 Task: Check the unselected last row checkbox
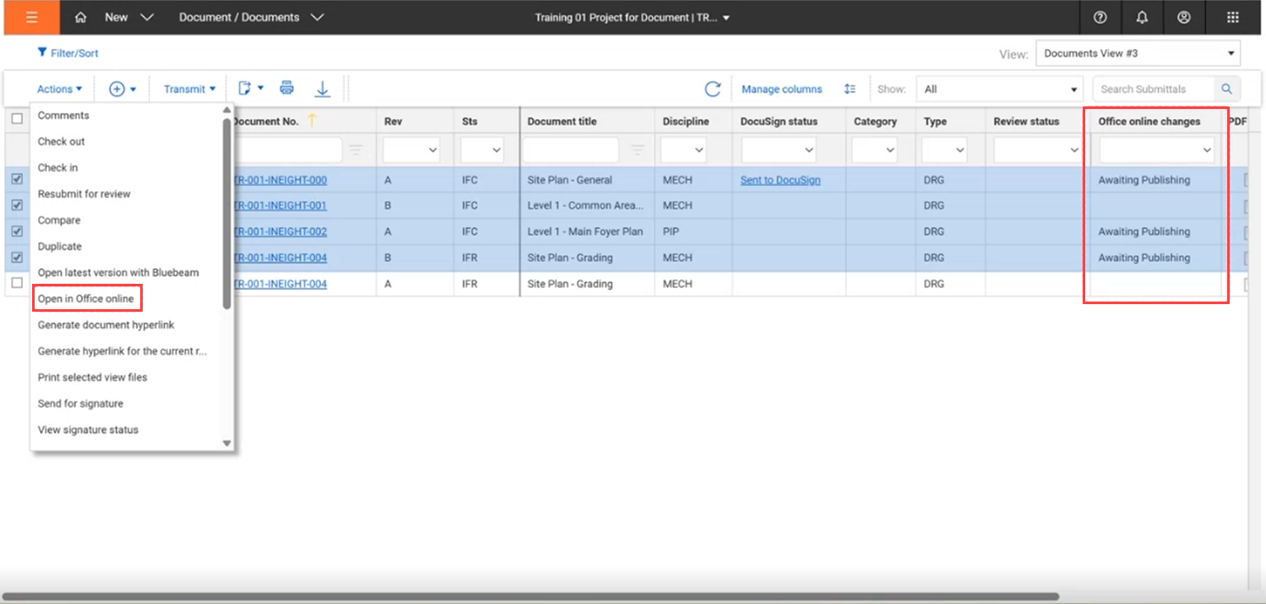pos(17,284)
